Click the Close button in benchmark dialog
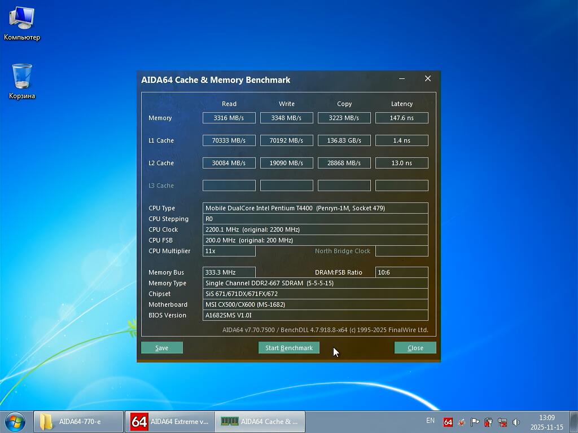 tap(415, 347)
